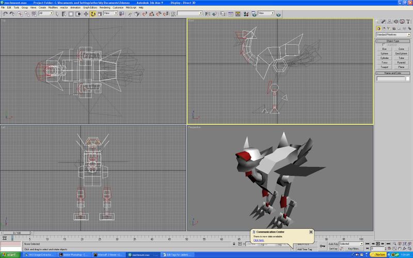Play the animation
The width and height of the screenshot is (413, 258).
[x=378, y=244]
